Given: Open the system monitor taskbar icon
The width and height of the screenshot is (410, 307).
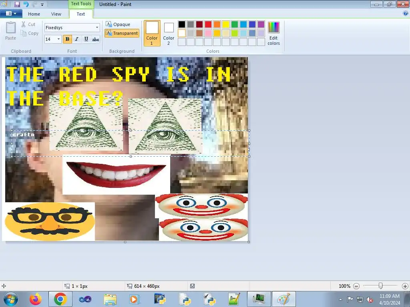Looking at the screenshot, I should tap(259, 299).
